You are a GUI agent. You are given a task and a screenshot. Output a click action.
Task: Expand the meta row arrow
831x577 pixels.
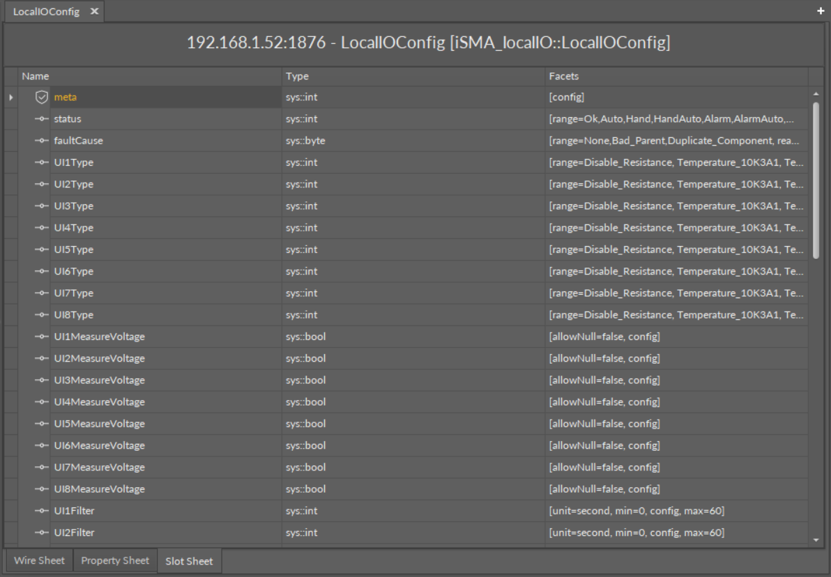10,97
